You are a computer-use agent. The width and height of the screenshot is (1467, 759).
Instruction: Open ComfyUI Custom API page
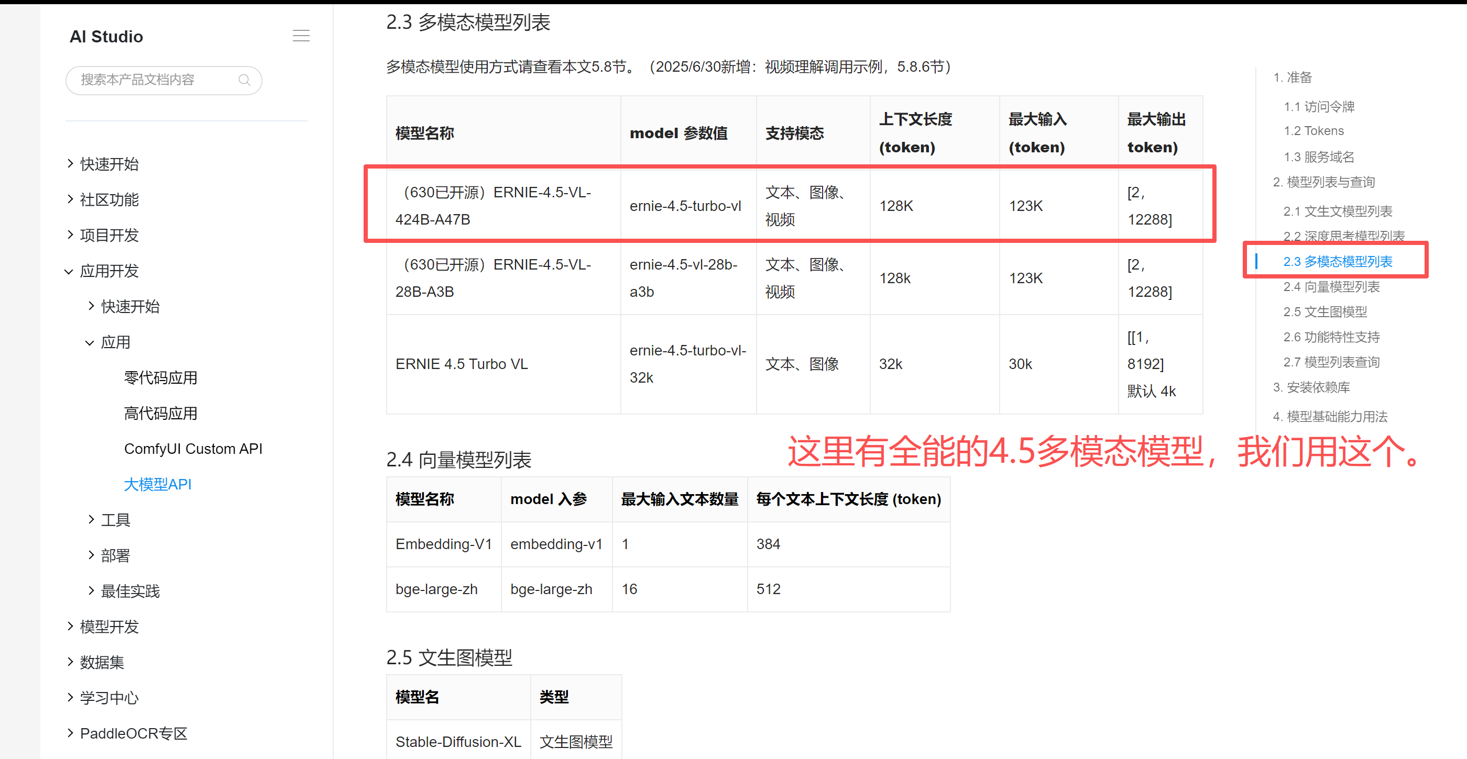(x=193, y=449)
